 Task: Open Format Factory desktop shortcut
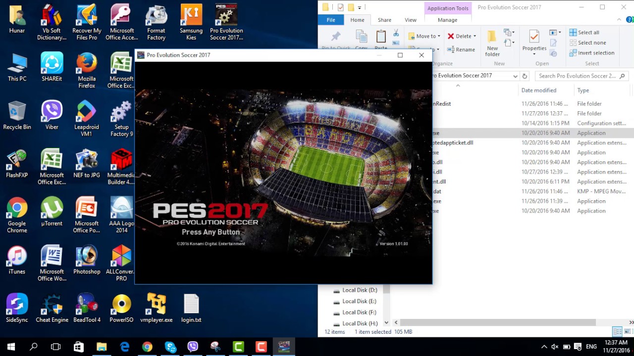(x=156, y=22)
